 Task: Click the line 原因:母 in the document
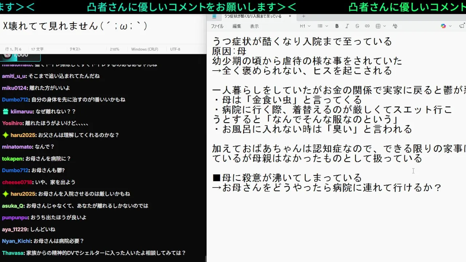pyautogui.click(x=229, y=51)
